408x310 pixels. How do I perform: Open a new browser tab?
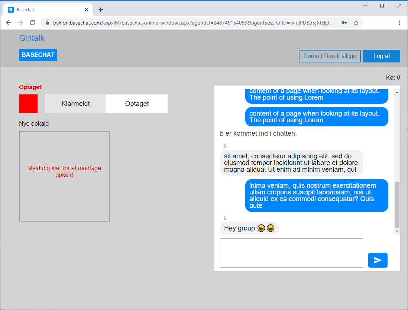tap(101, 10)
